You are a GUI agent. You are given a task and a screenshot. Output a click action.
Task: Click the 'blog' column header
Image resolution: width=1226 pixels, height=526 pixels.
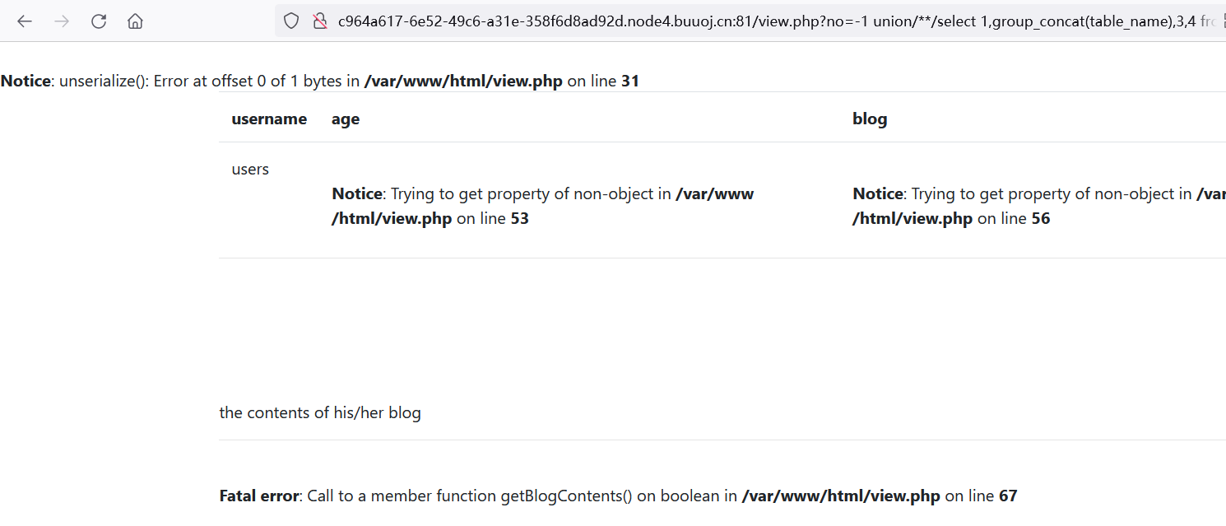[x=870, y=119]
